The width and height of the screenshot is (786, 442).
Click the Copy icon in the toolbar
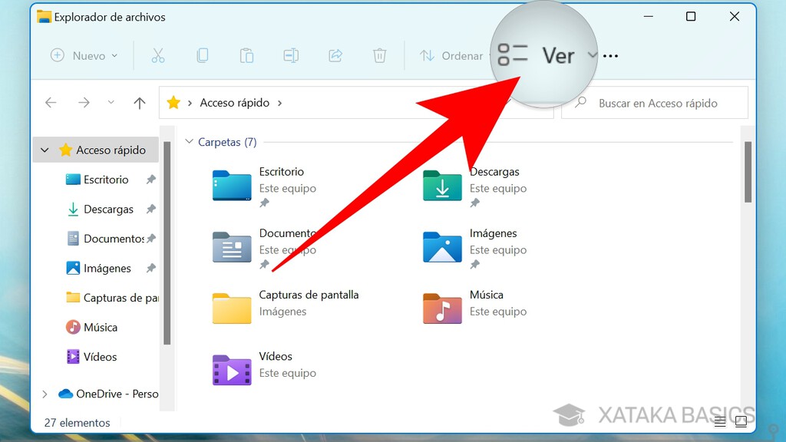click(x=202, y=55)
